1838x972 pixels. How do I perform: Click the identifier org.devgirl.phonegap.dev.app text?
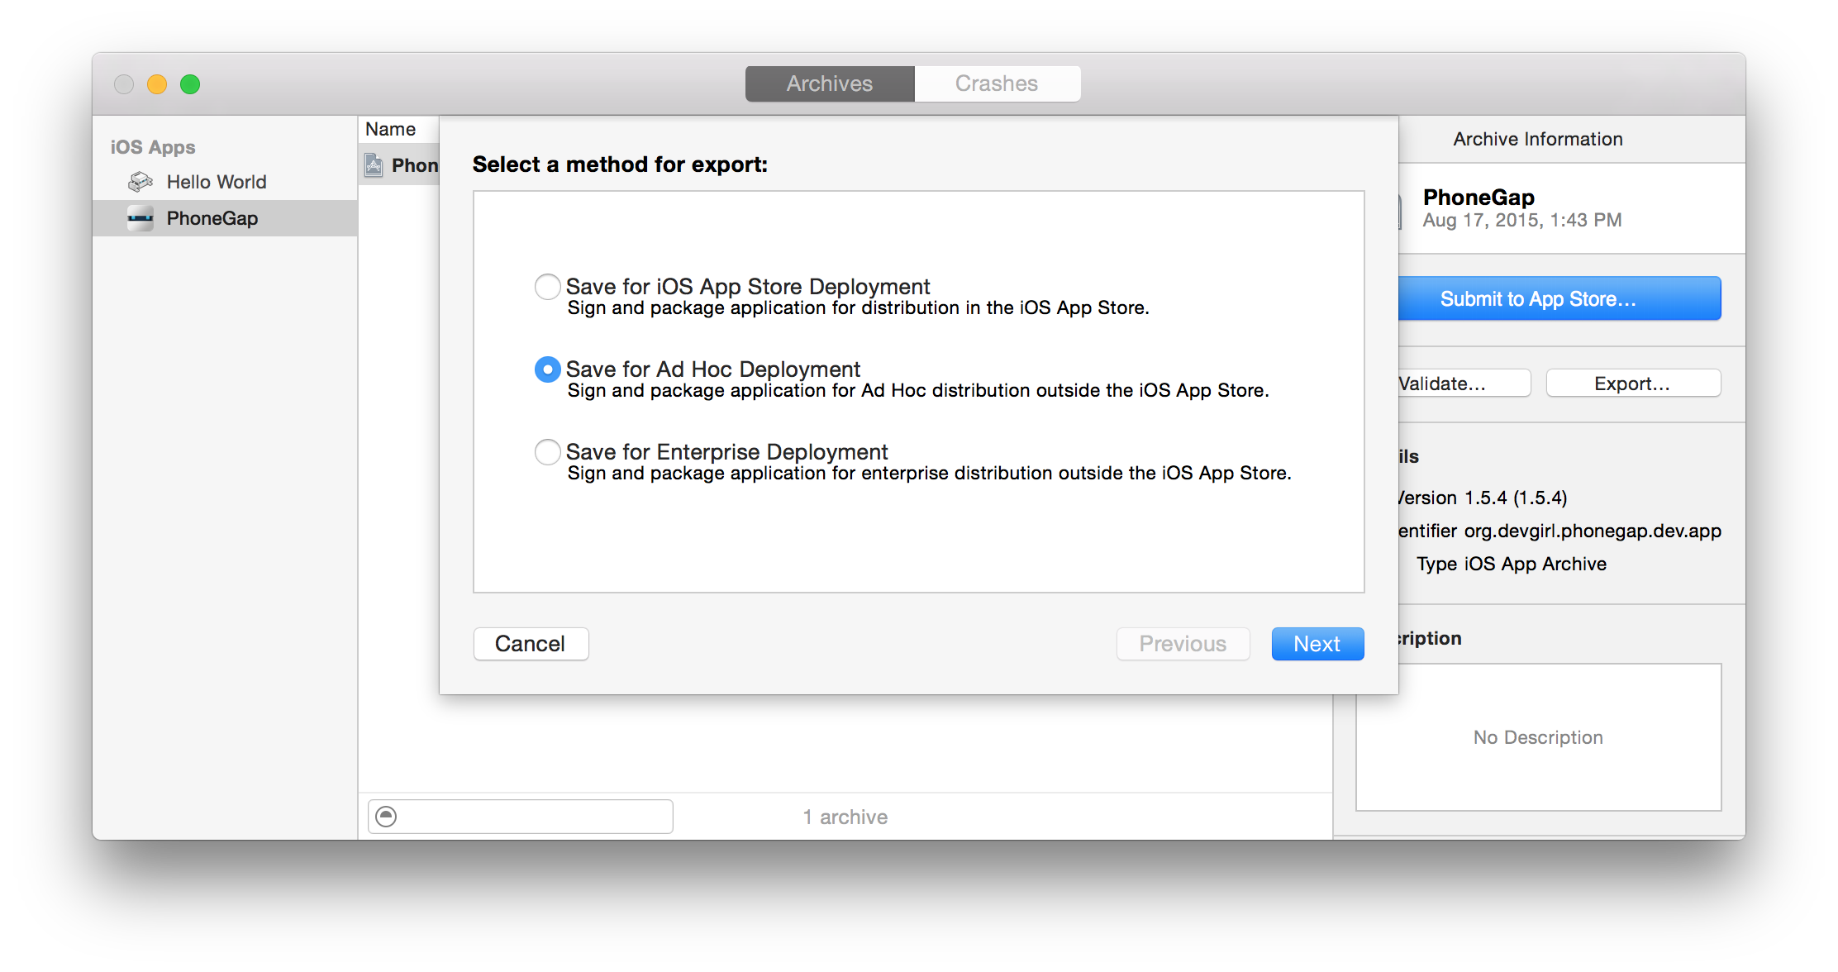point(1593,531)
